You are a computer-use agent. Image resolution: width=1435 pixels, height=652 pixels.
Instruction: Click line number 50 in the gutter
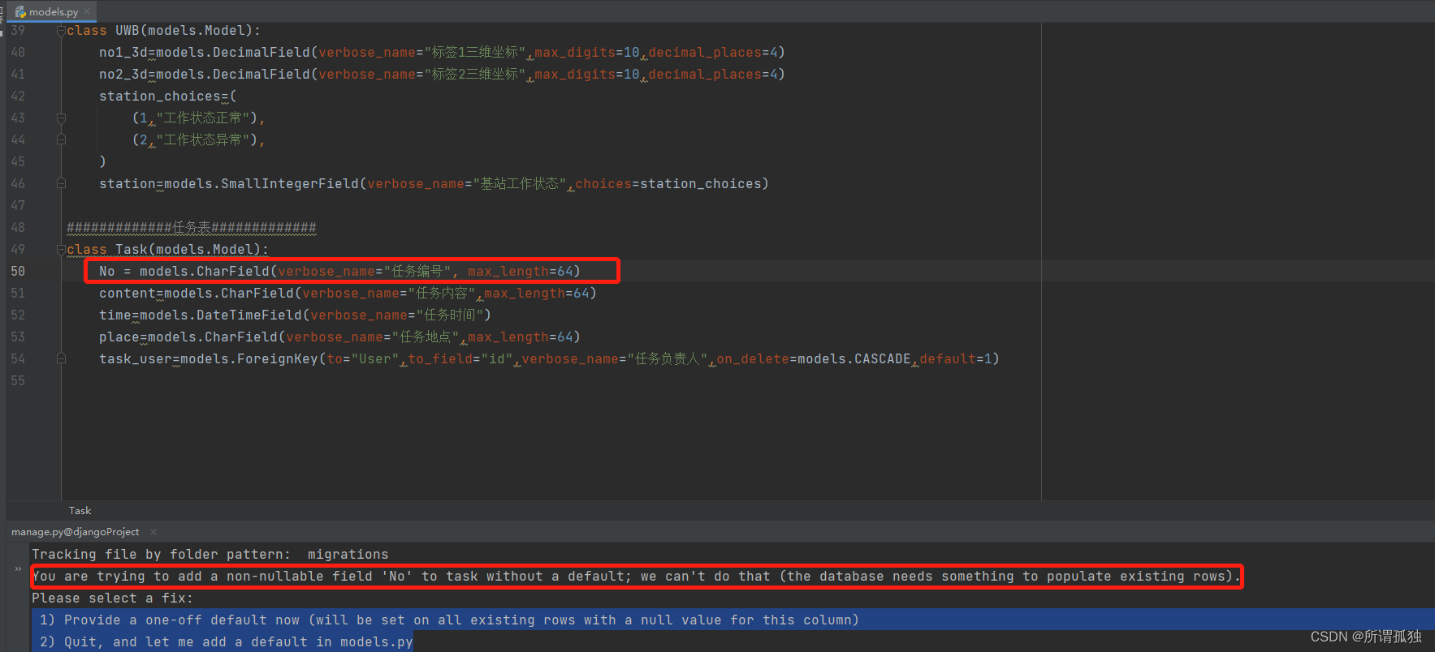click(x=18, y=272)
